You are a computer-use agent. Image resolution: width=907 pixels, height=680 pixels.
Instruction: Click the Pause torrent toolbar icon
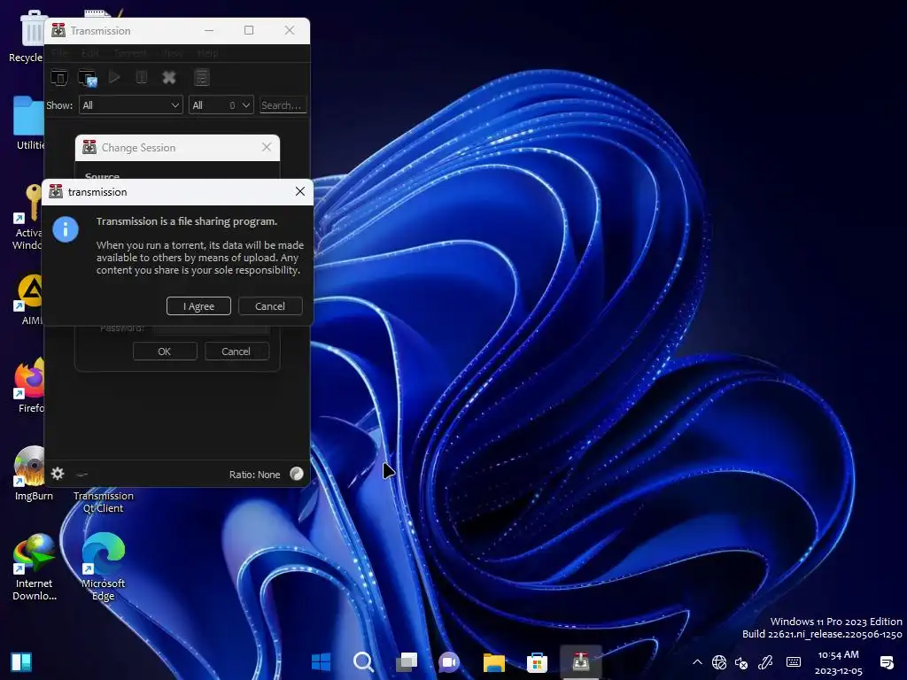tap(142, 77)
